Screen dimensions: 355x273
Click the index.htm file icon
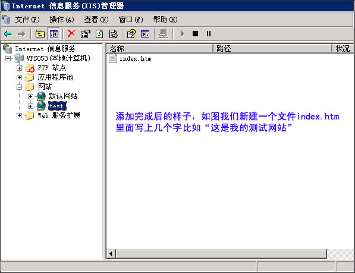(x=113, y=58)
